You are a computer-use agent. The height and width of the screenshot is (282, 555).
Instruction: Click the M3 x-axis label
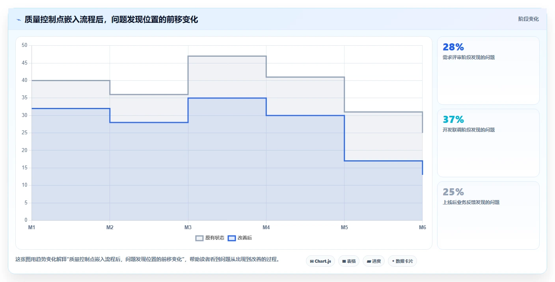tap(188, 227)
